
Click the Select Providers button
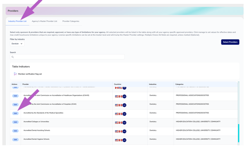[x=230, y=42]
